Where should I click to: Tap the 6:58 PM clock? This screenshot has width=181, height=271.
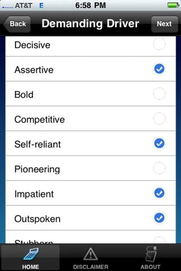(x=91, y=5)
